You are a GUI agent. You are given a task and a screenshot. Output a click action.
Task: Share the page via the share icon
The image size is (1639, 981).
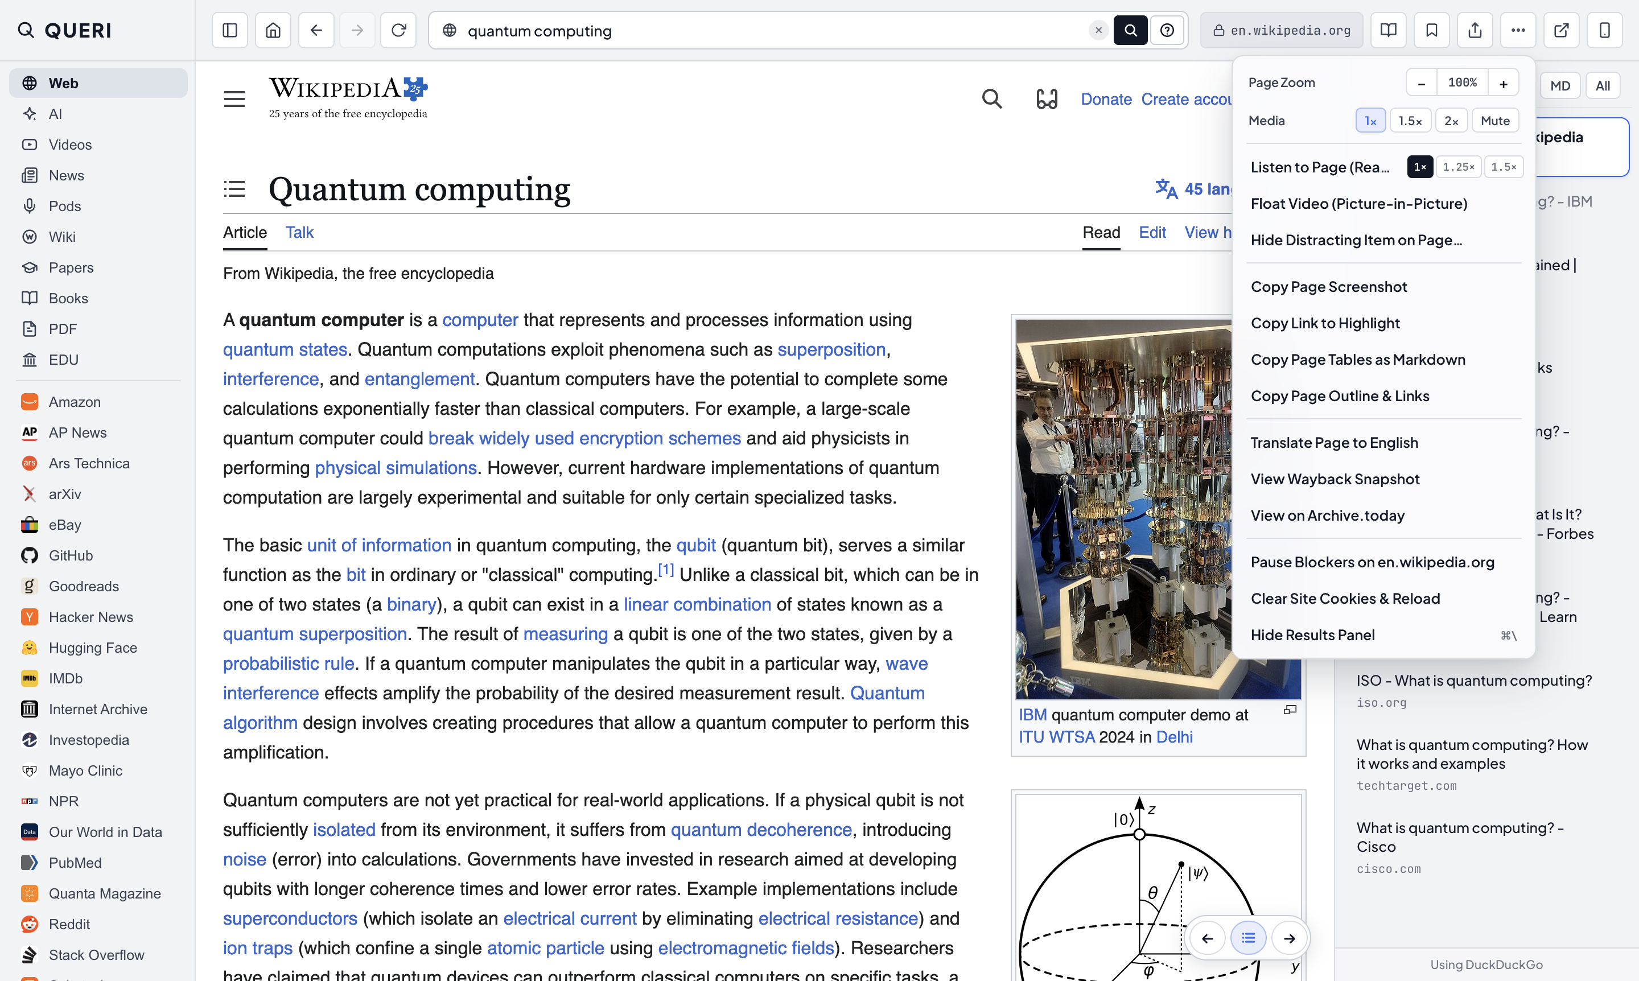coord(1475,30)
